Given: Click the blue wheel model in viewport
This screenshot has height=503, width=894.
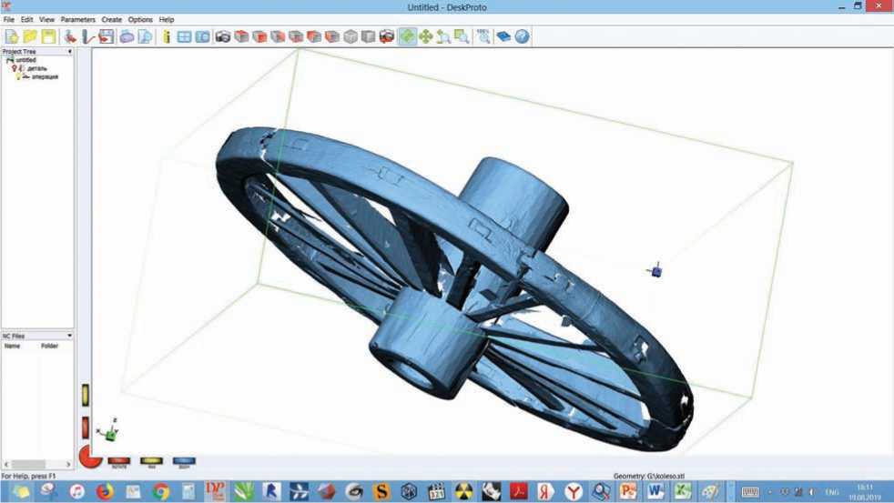Looking at the screenshot, I should [454, 289].
